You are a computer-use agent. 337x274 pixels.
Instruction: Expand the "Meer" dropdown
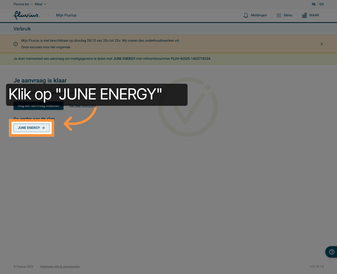coord(40,4)
